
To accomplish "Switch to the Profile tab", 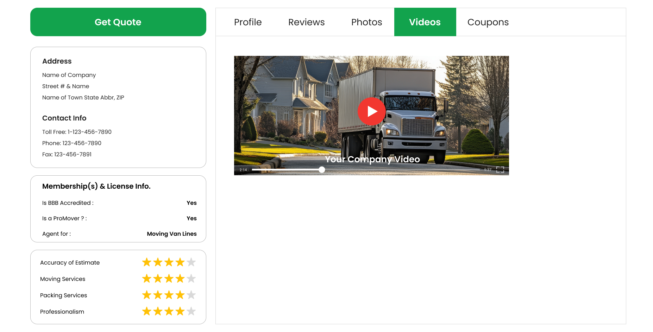I will pos(248,22).
